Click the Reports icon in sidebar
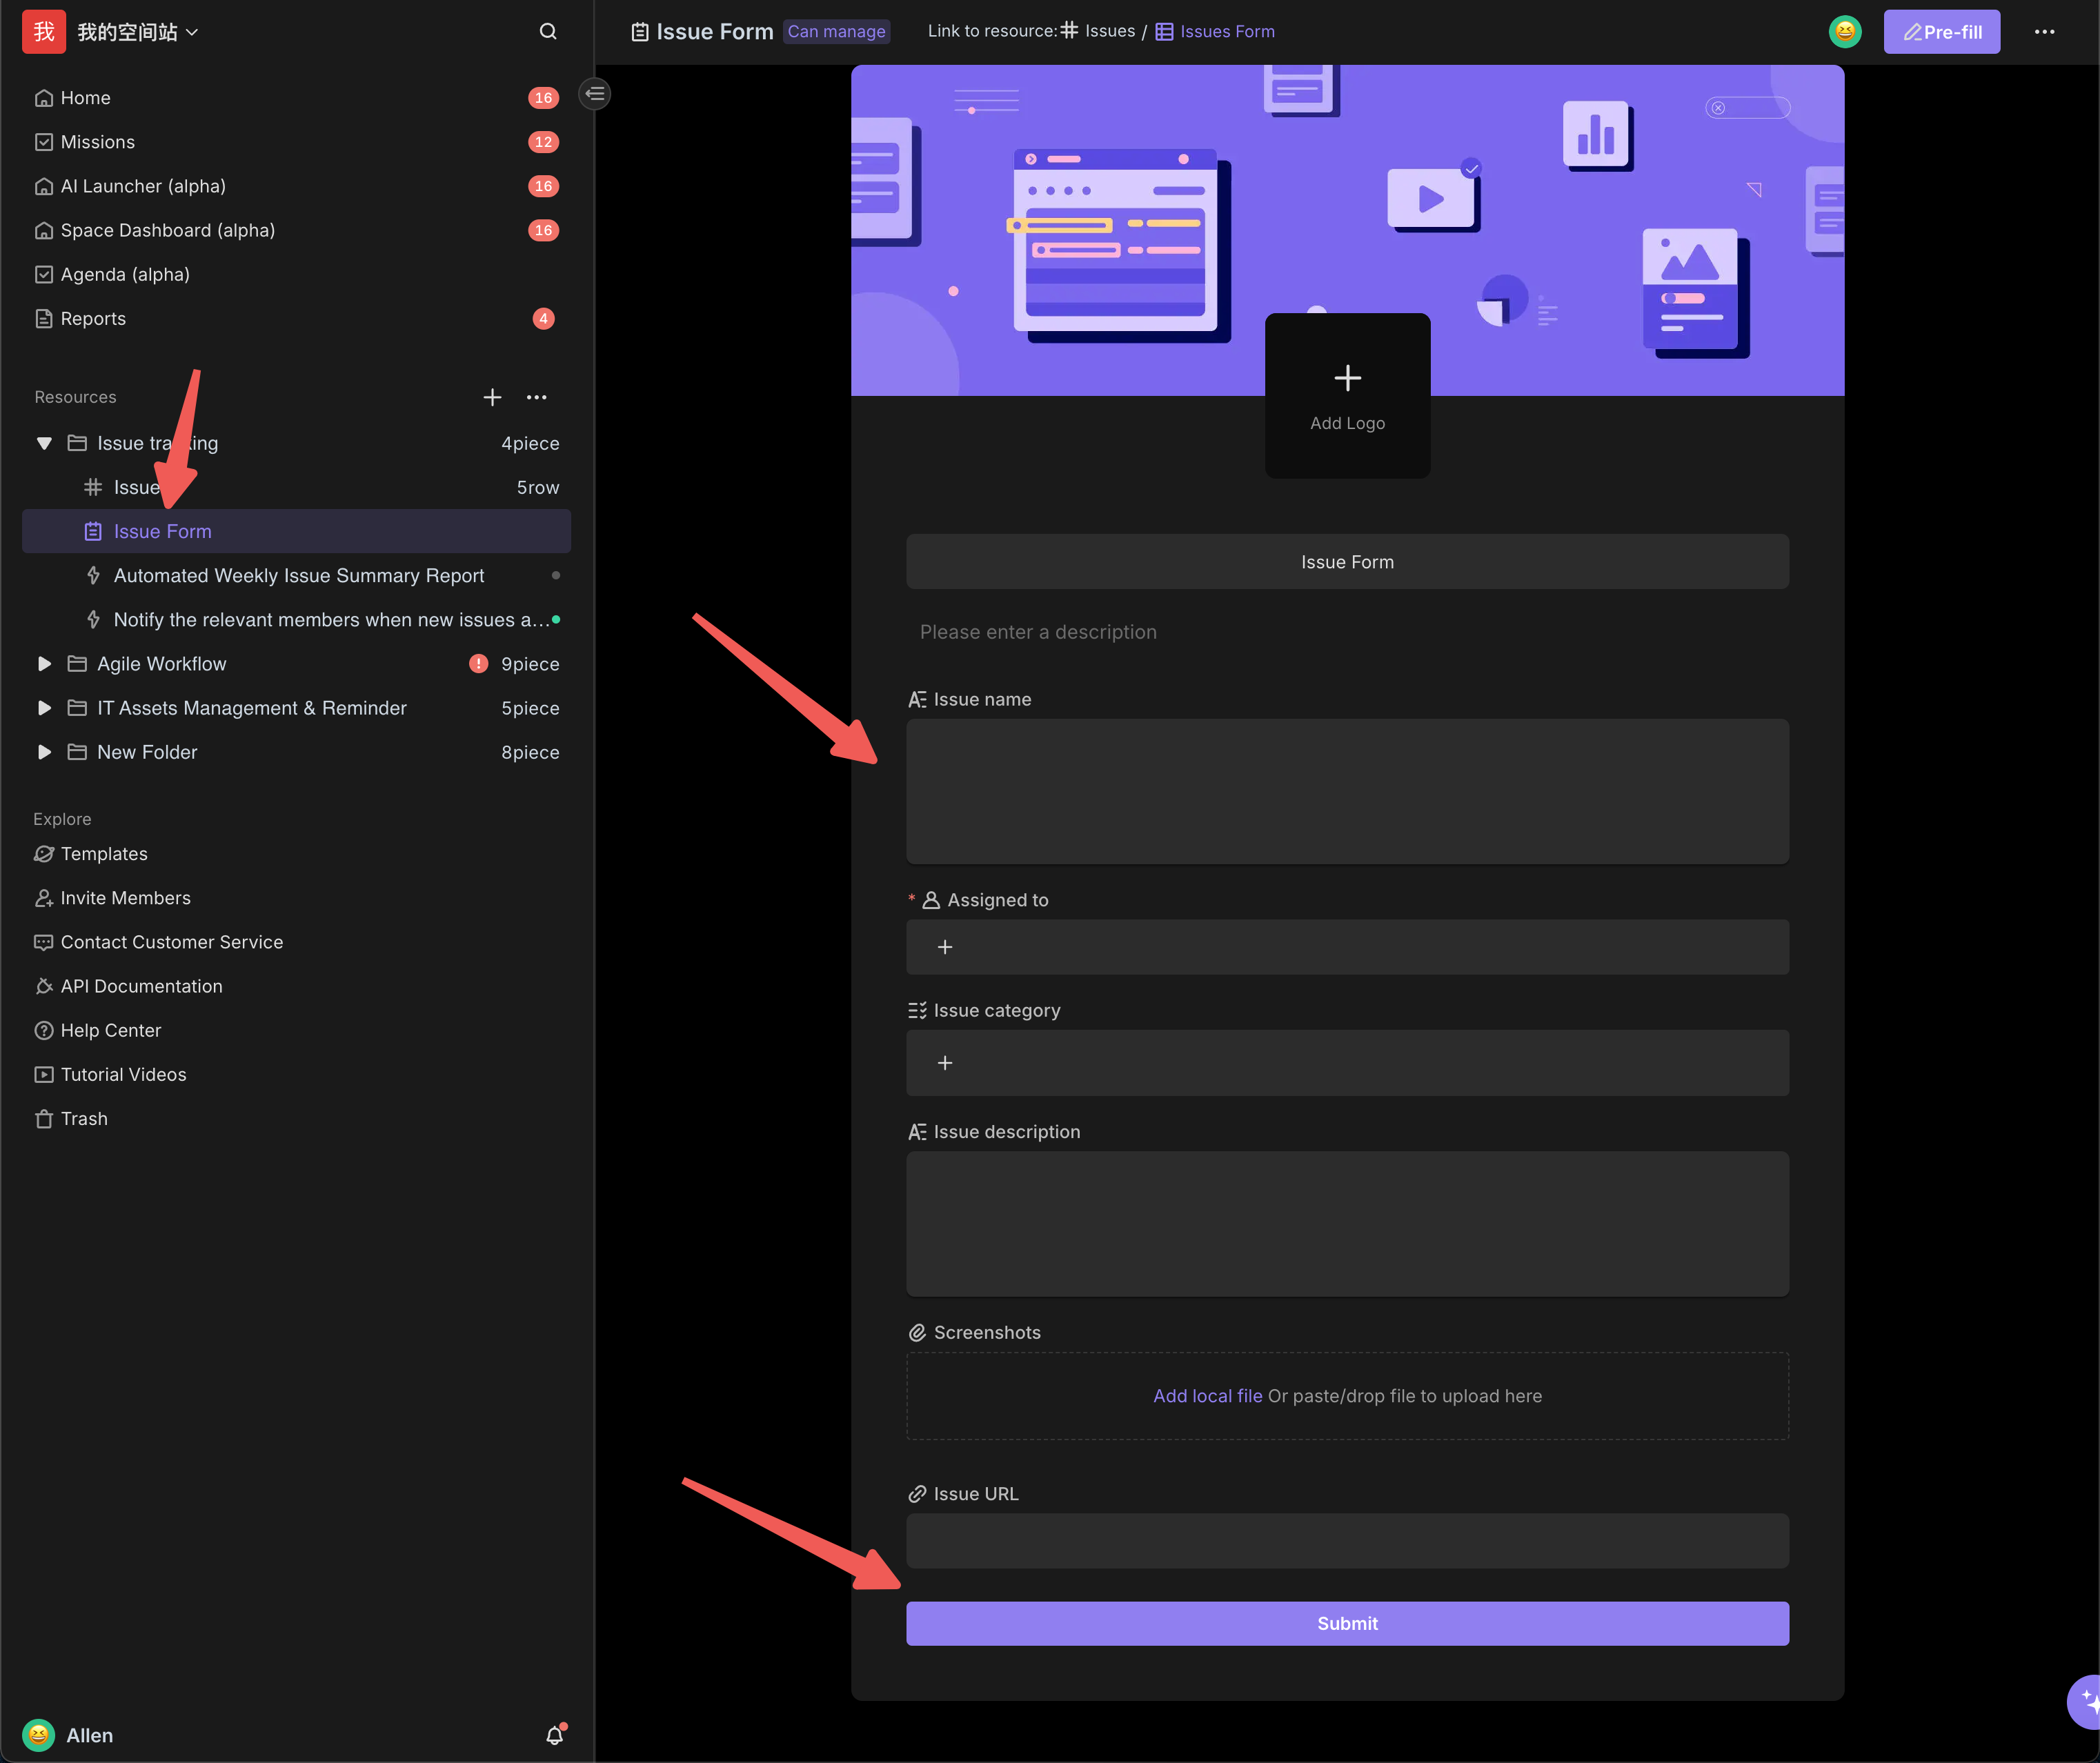The height and width of the screenshot is (1763, 2100). (43, 317)
